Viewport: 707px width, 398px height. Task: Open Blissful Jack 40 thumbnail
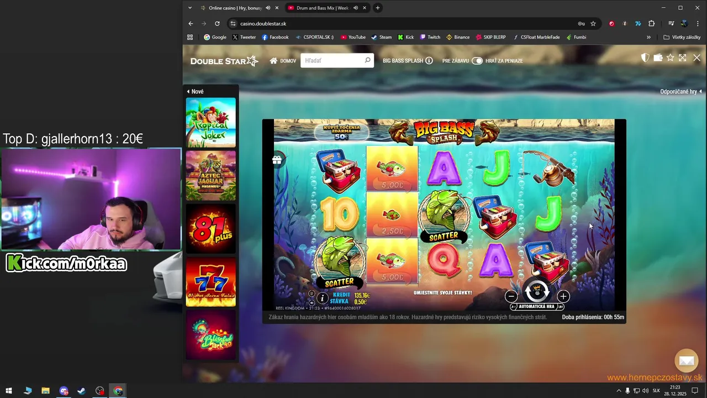click(x=211, y=334)
